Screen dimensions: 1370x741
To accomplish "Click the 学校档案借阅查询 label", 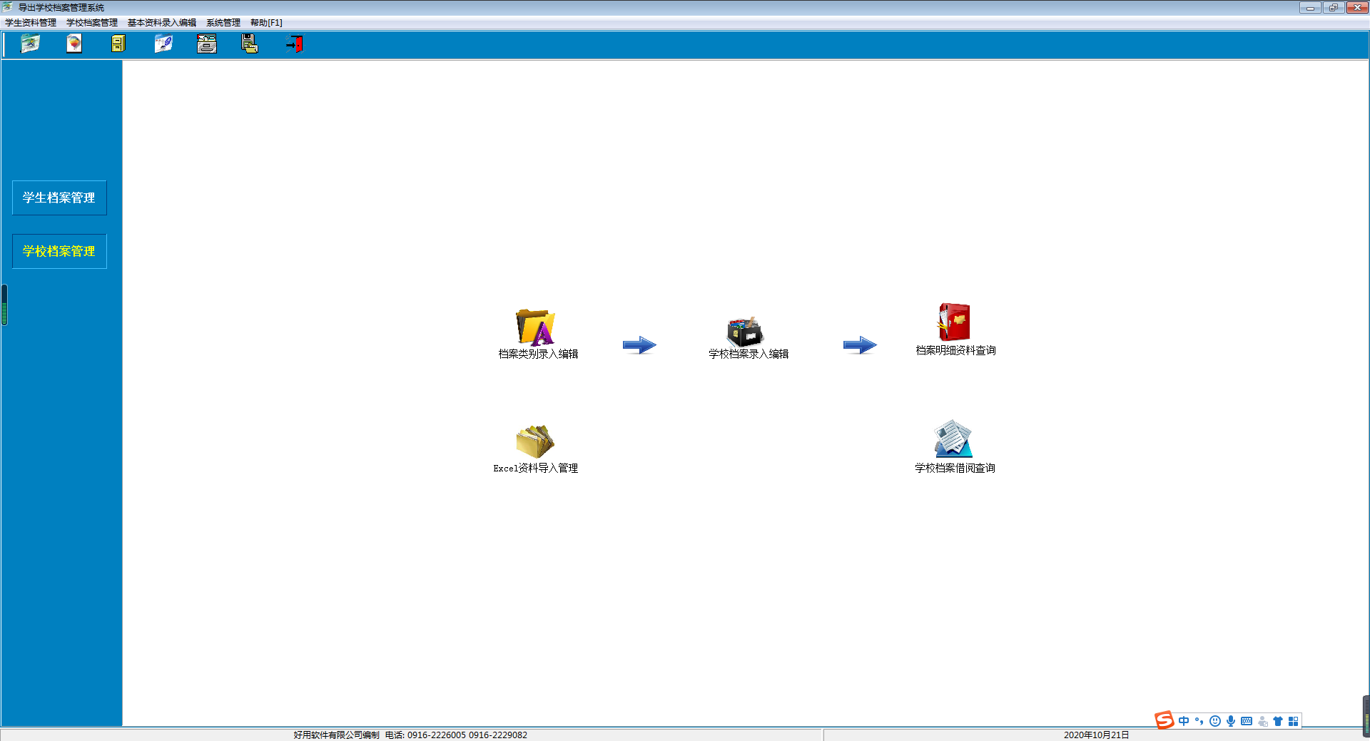I will click(x=955, y=468).
